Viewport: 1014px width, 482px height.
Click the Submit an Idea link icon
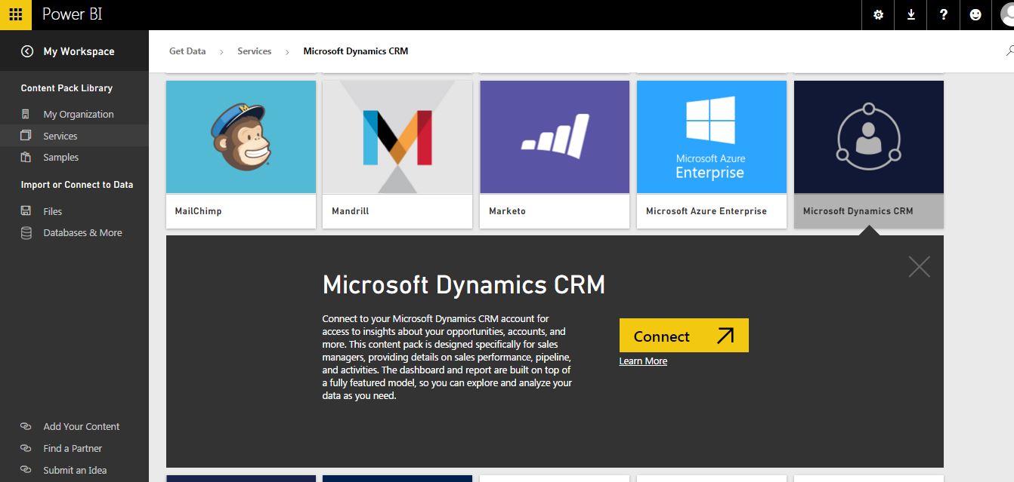26,470
